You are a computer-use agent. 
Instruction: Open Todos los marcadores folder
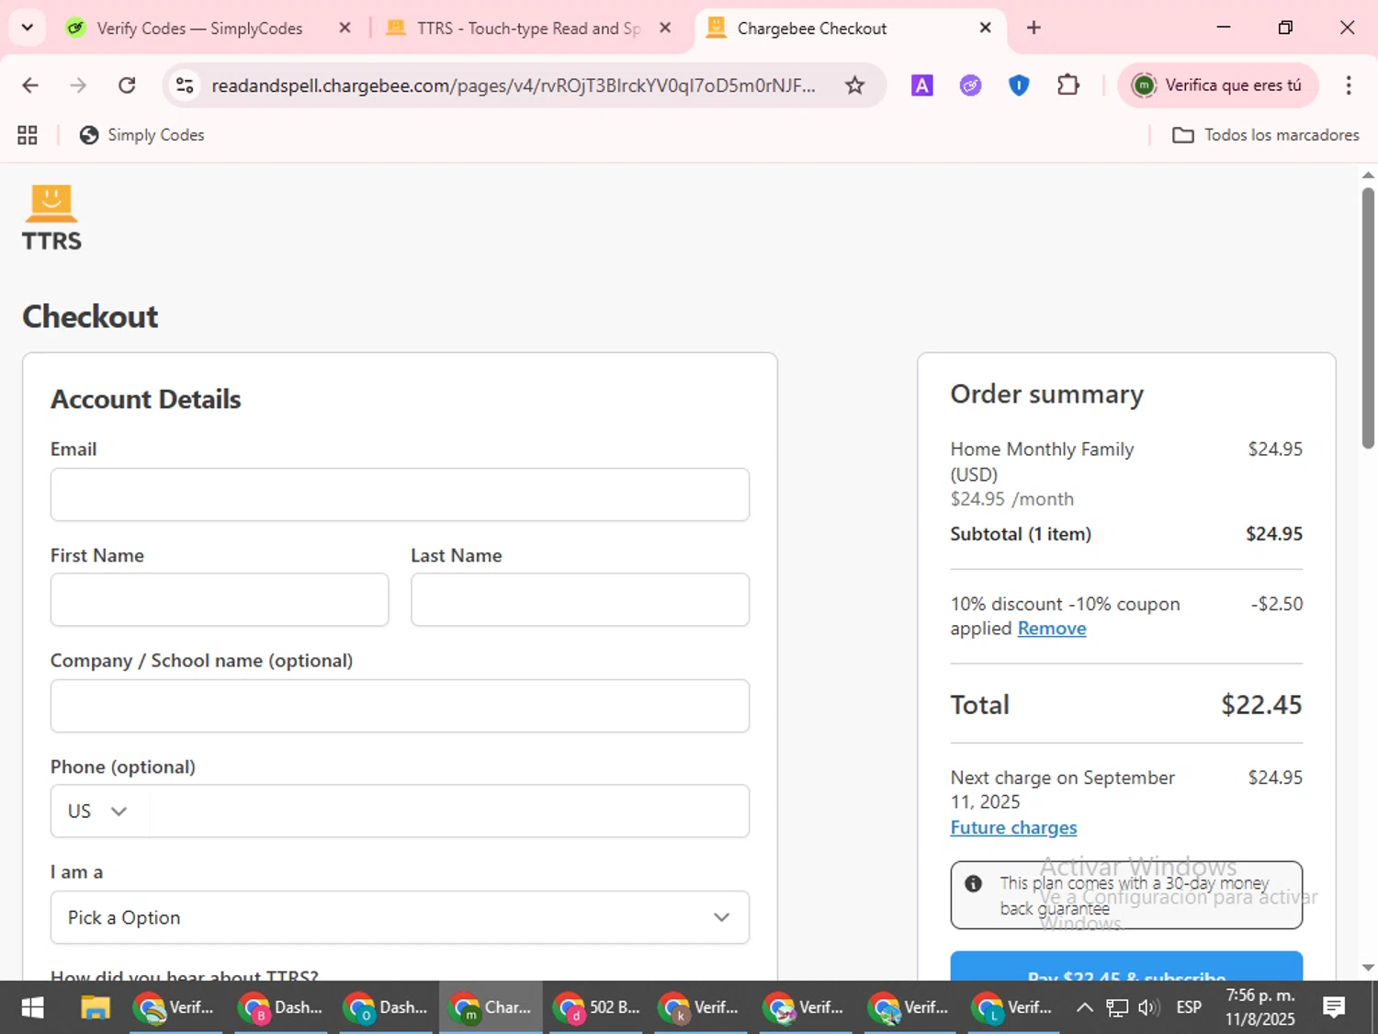pyautogui.click(x=1265, y=135)
